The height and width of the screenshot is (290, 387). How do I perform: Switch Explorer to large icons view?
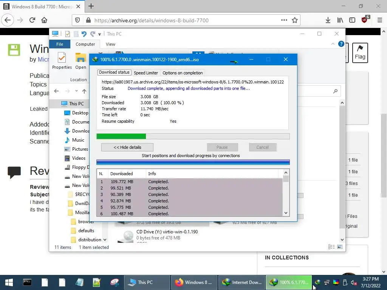pos(340,247)
